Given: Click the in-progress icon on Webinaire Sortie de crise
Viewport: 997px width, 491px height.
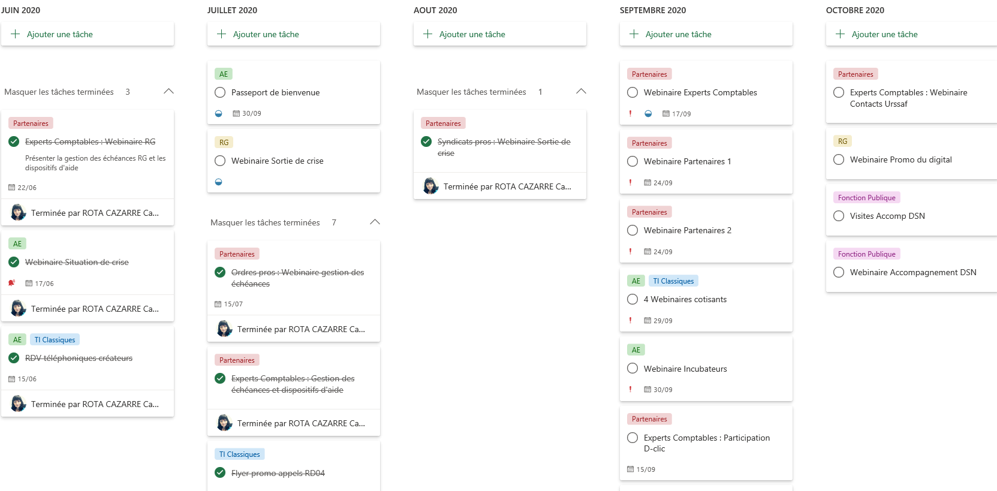Looking at the screenshot, I should point(219,182).
